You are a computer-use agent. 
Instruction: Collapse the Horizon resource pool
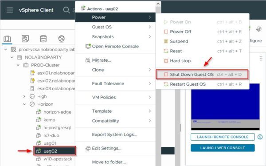tap(24, 104)
